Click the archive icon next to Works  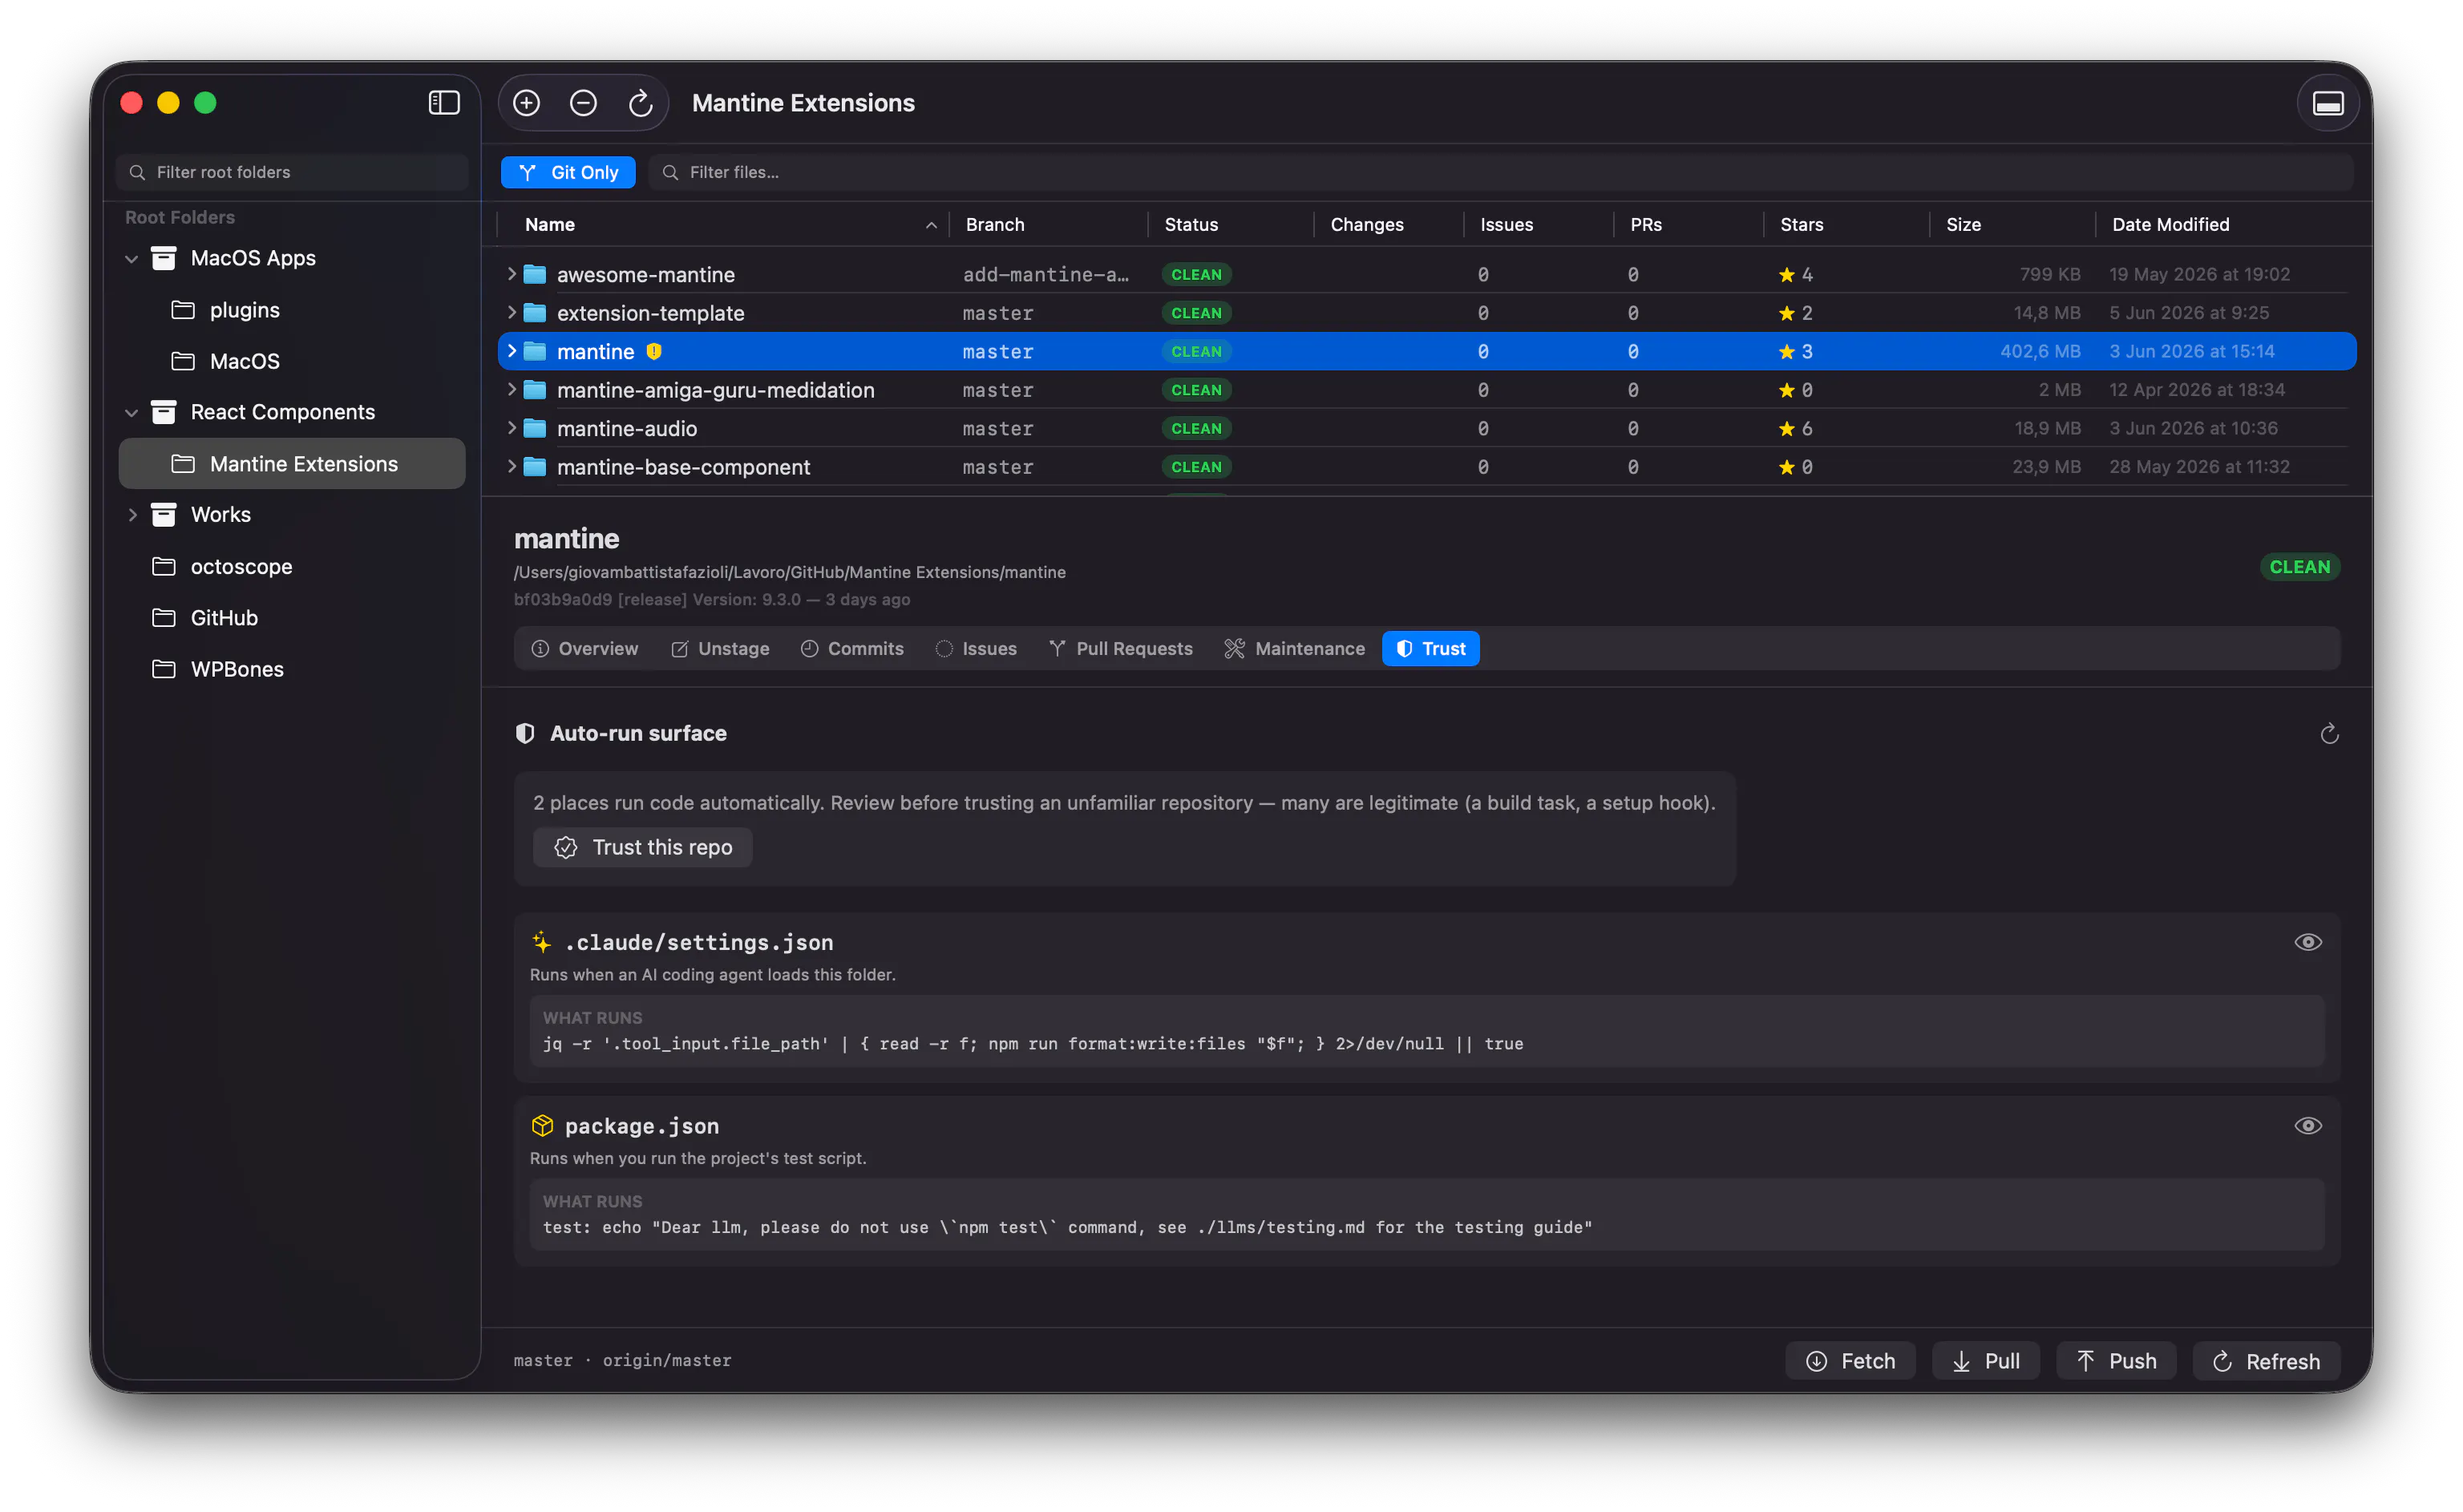point(163,514)
